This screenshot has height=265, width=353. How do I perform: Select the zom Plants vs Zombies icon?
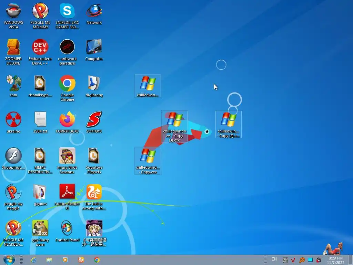tap(13, 86)
